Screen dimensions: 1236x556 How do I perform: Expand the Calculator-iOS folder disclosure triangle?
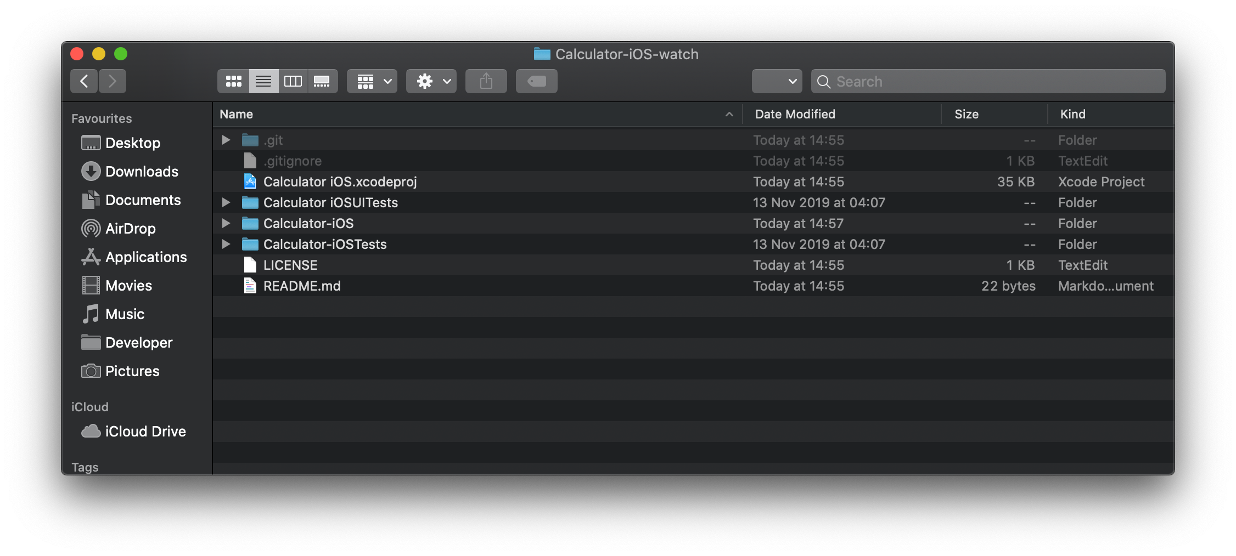click(x=225, y=223)
